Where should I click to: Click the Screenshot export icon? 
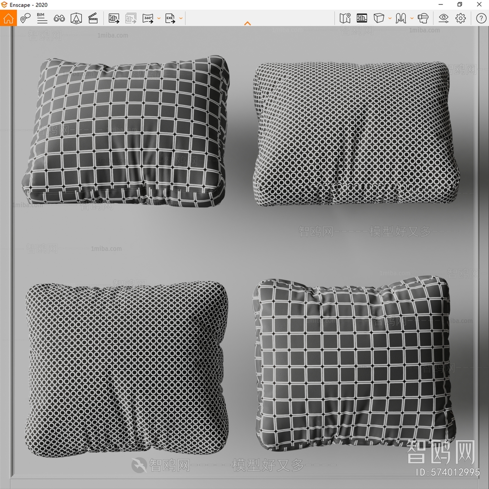click(114, 18)
